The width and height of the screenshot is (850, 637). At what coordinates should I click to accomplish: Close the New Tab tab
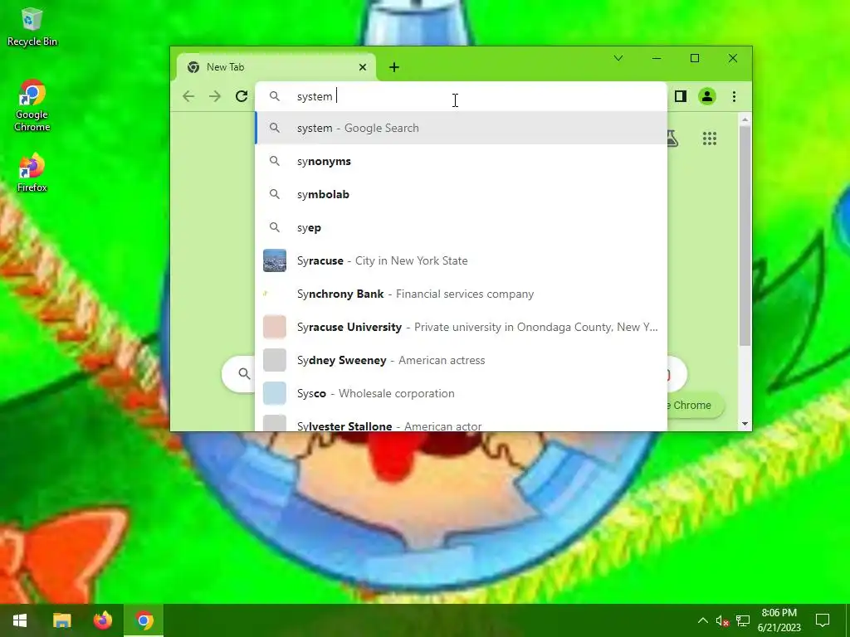[363, 67]
